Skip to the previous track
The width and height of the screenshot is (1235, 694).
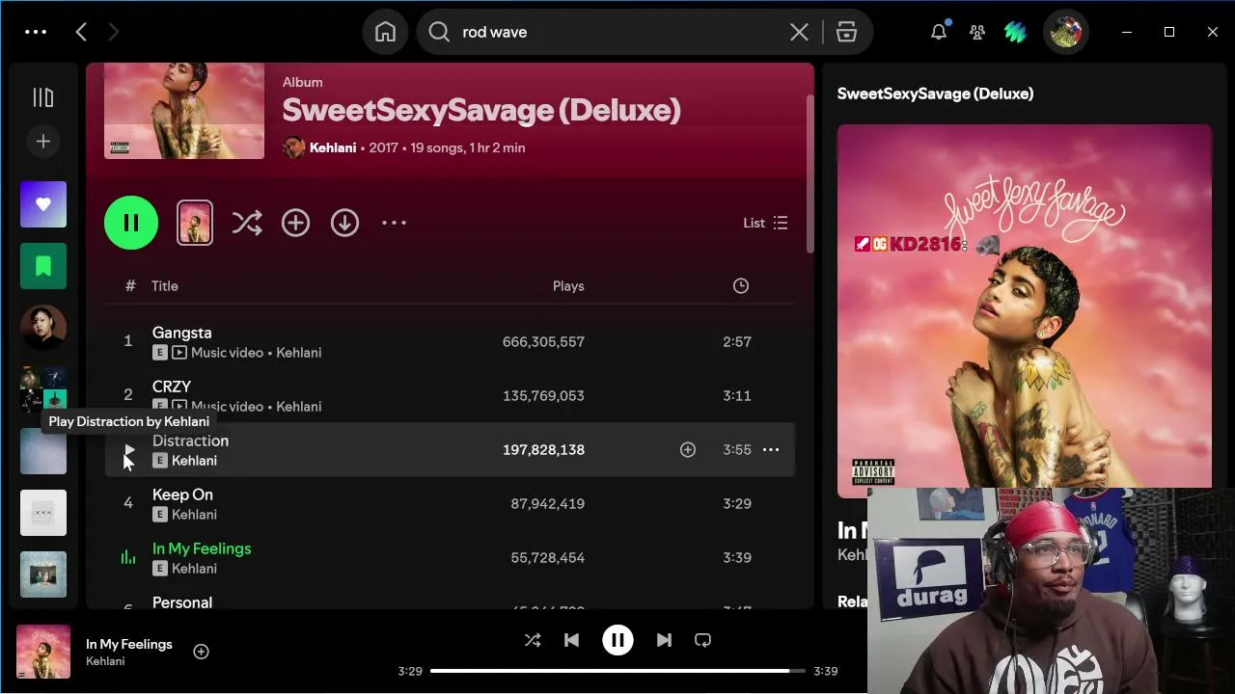571,640
